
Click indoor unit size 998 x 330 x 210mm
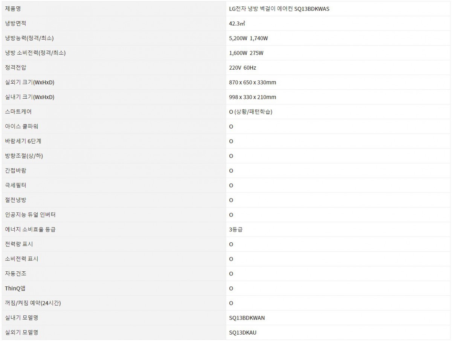pyautogui.click(x=252, y=97)
